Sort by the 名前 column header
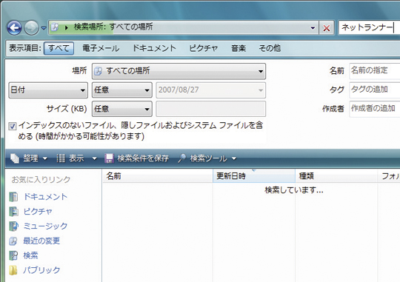 tap(158, 176)
